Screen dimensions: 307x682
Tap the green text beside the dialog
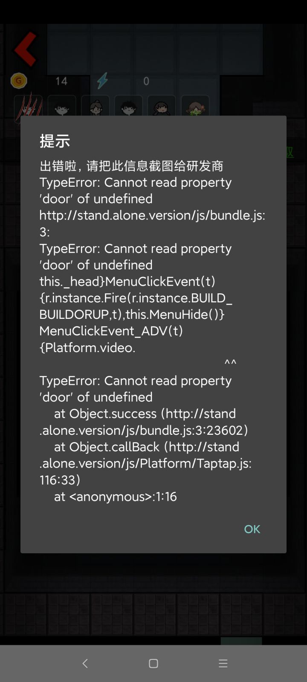point(290,152)
